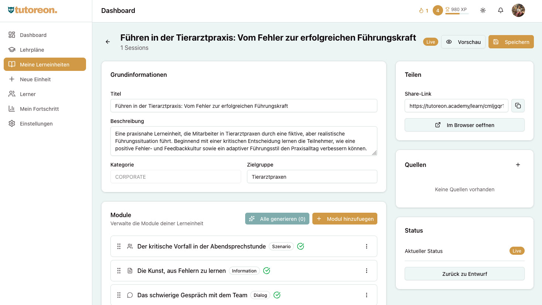The height and width of the screenshot is (305, 542).
Task: Click the document icon on the Information module
Action: click(130, 270)
